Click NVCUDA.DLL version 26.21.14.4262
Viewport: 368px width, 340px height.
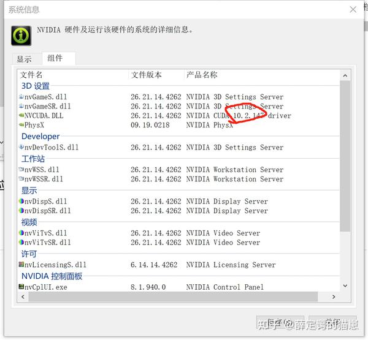tap(156, 116)
